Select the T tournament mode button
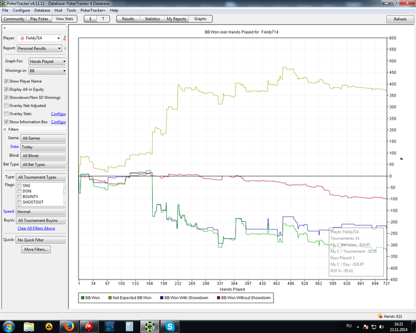Screen dimensions: 416x333 point(103,19)
